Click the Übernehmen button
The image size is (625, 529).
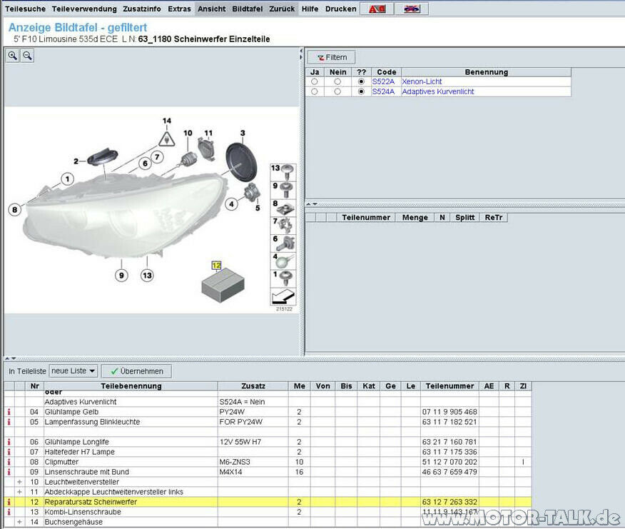137,371
